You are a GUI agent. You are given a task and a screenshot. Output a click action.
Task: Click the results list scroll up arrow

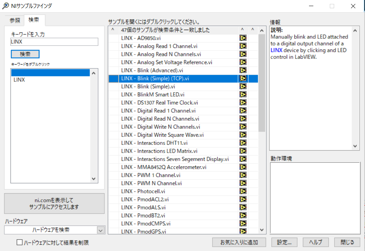coord(262,31)
